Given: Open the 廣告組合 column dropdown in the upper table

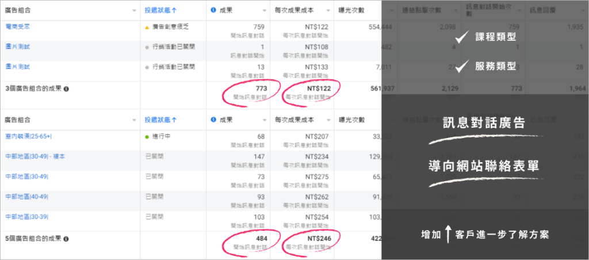Looking at the screenshot, I should 133,10.
